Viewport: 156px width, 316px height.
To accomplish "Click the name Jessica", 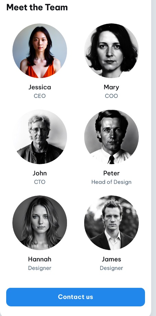I will click(40, 87).
